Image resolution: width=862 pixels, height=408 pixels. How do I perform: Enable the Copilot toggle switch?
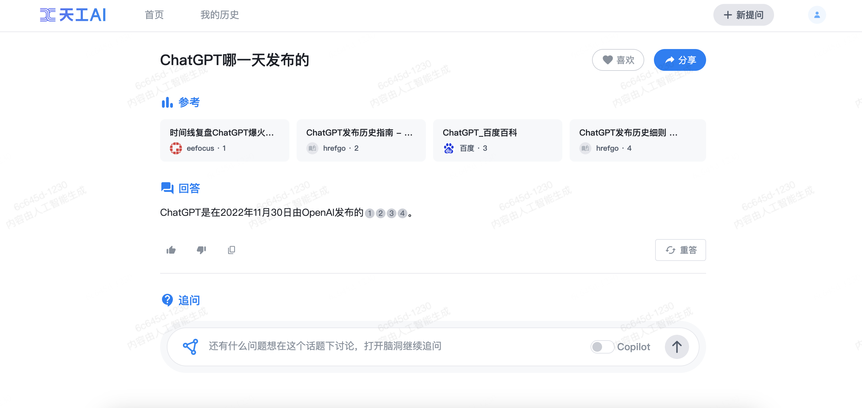[x=602, y=347]
